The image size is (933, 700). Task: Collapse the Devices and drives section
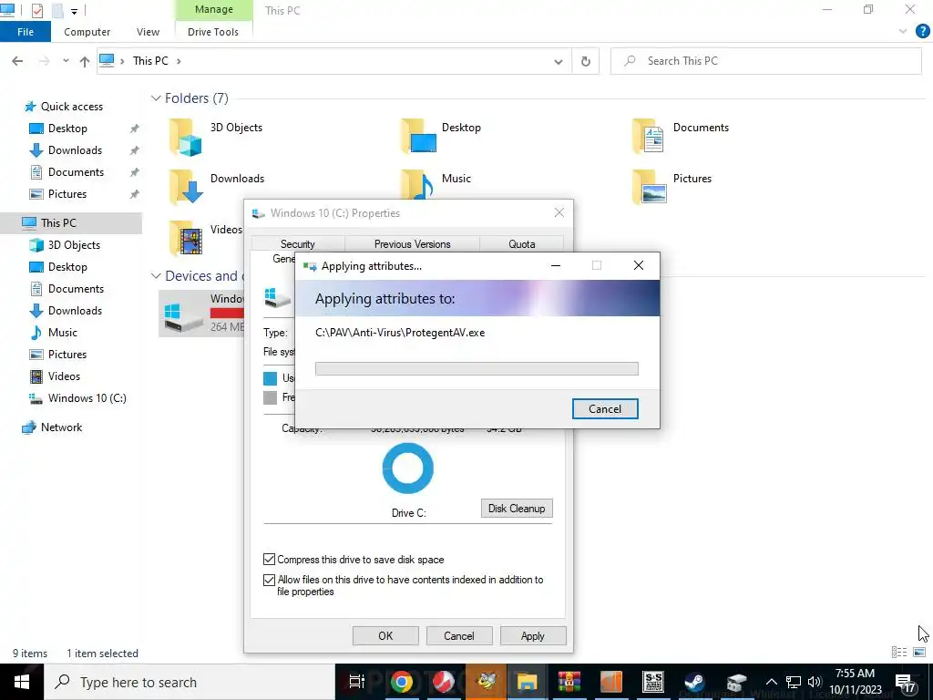pyautogui.click(x=156, y=276)
